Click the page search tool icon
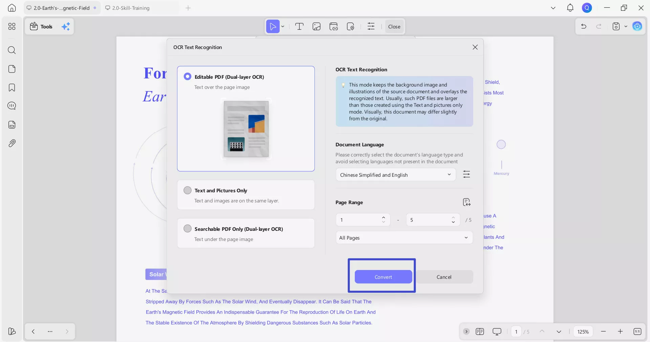 (350, 26)
